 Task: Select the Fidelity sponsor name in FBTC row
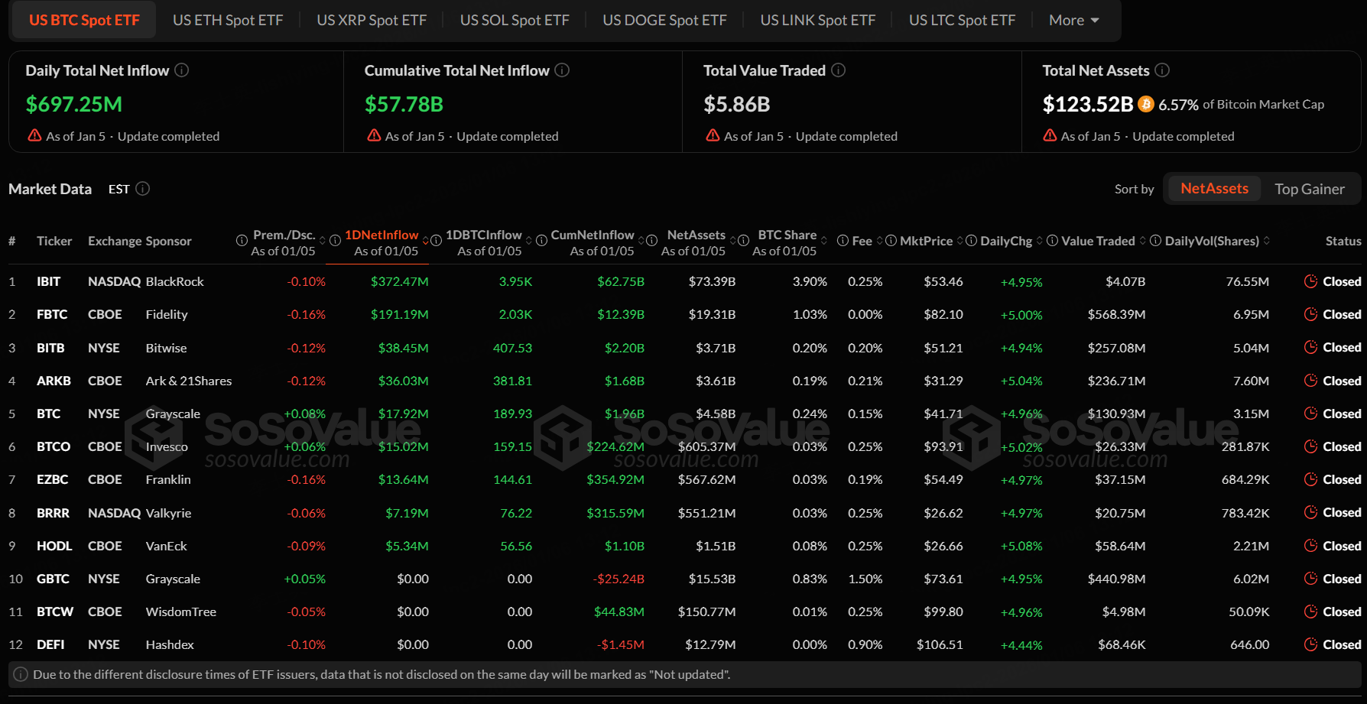click(167, 314)
